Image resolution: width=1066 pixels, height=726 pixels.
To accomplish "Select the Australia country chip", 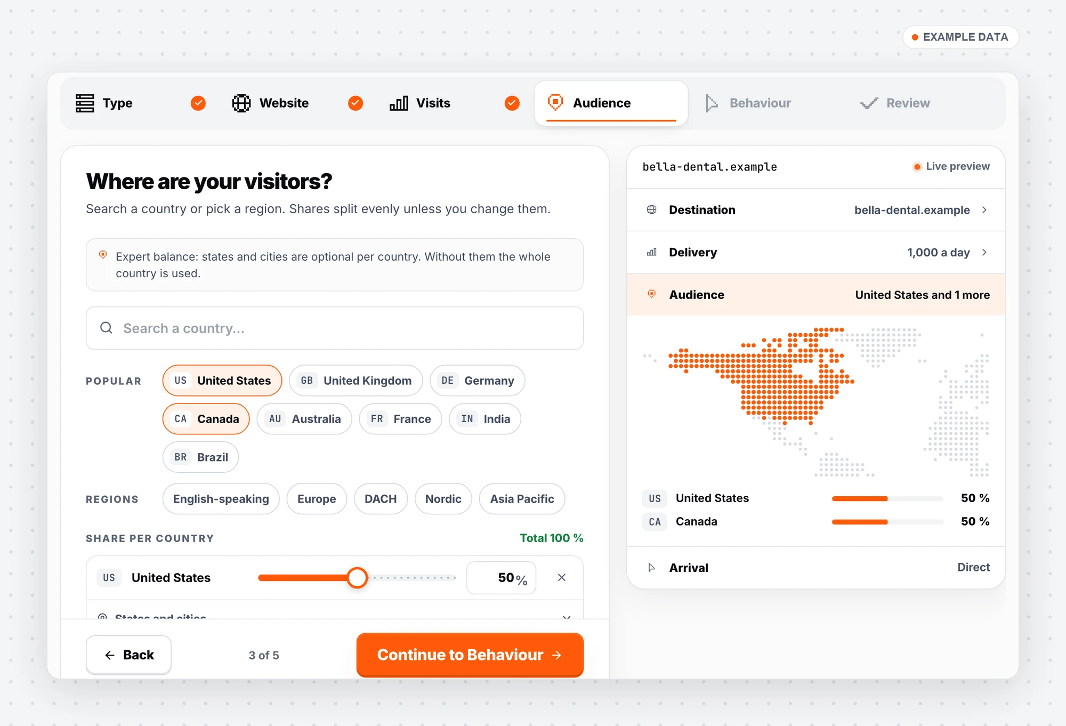I will 304,419.
